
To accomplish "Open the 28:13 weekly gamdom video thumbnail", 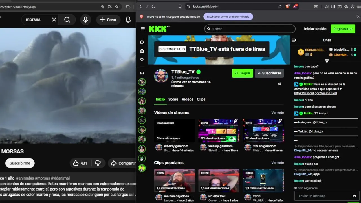I will pyautogui.click(x=219, y=131).
